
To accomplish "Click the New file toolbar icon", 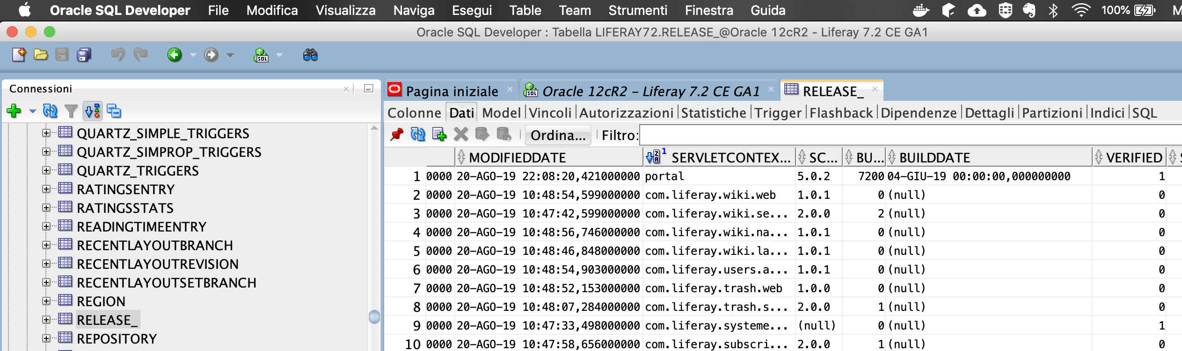I will 19,55.
